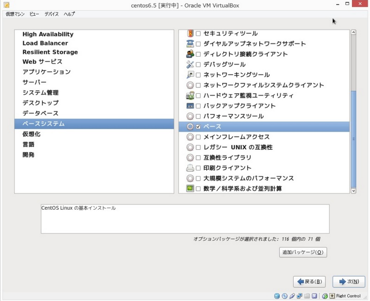Click the users icon beside ディレクトリ接続クライアント
This screenshot has height=301, width=370.
(x=190, y=54)
